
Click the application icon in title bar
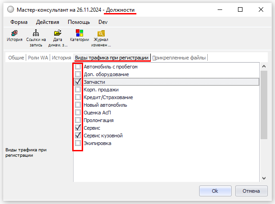(9, 9)
